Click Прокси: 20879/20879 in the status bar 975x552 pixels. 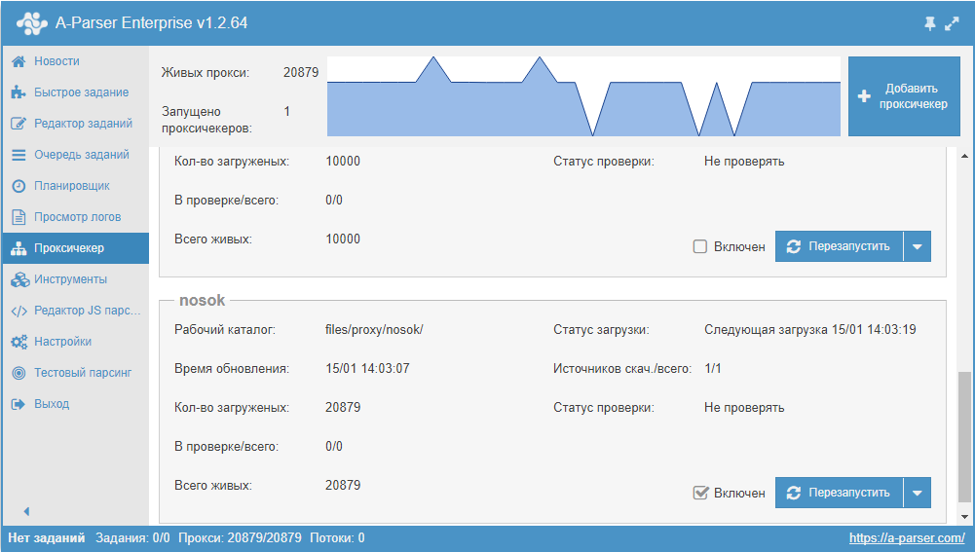tap(240, 537)
